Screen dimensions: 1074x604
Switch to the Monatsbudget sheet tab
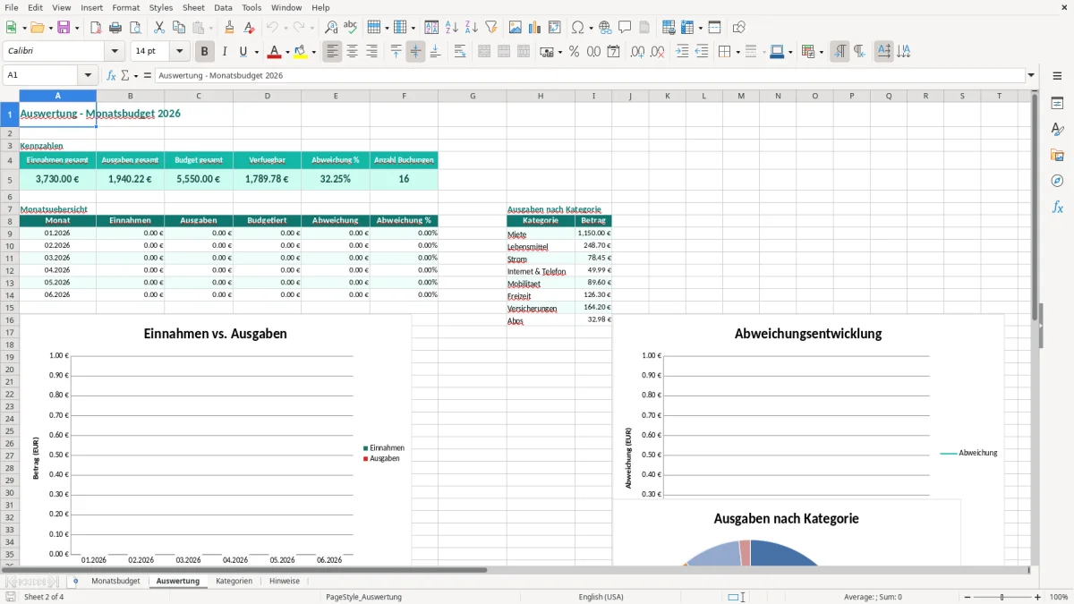pyautogui.click(x=116, y=581)
